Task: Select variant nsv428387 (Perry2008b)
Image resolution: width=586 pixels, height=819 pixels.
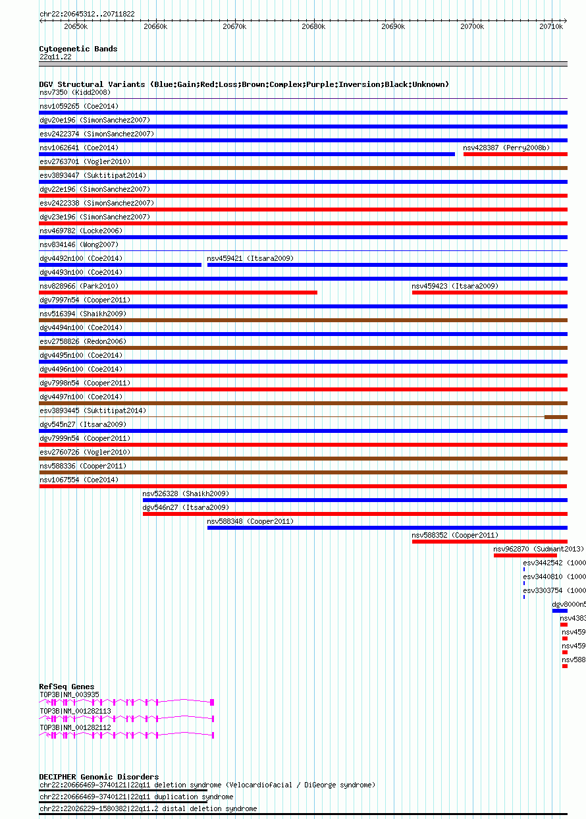Action: click(x=507, y=148)
